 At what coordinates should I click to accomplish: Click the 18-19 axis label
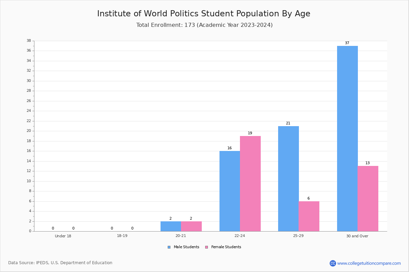coord(122,236)
